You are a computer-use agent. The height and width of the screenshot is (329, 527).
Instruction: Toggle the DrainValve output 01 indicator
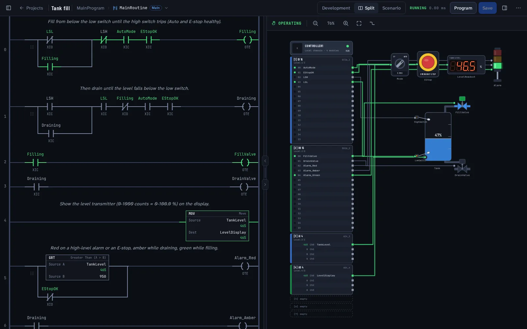295,161
